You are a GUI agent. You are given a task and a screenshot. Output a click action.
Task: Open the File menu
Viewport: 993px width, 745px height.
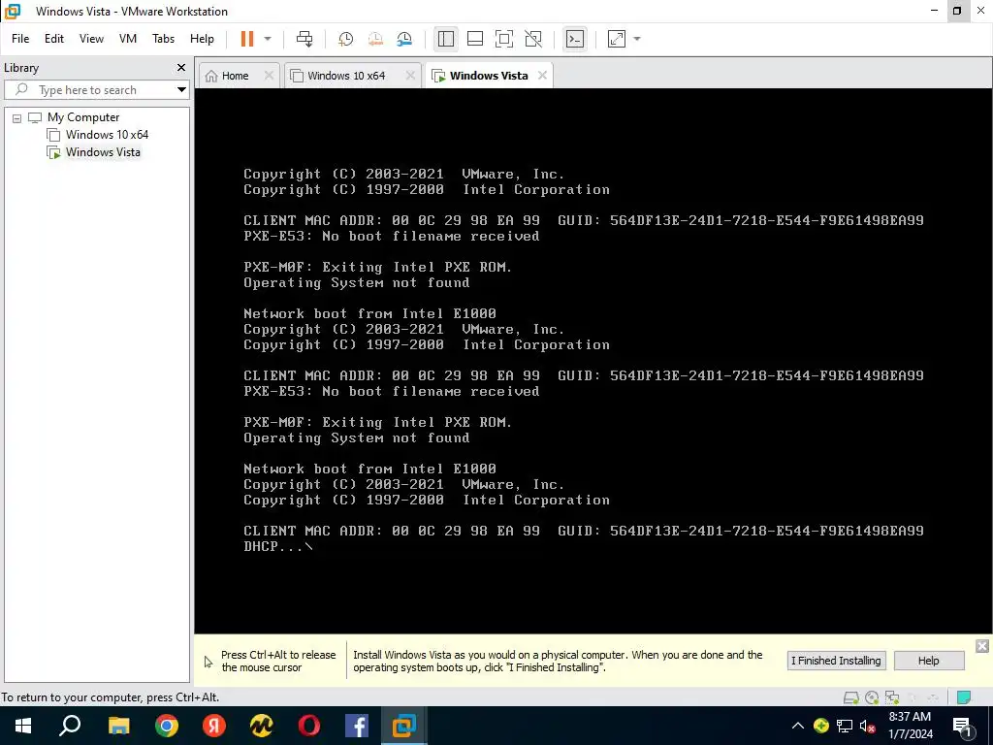pos(20,39)
